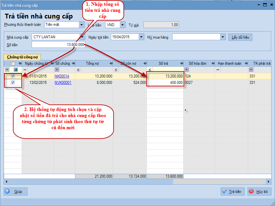Click the filter operator icon under Số hóa đơn

[x=187, y=70]
